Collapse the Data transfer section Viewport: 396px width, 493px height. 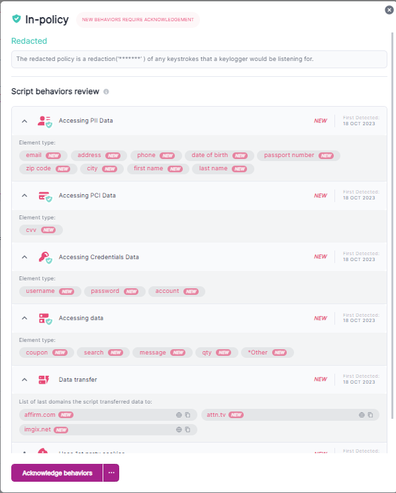pyautogui.click(x=25, y=380)
